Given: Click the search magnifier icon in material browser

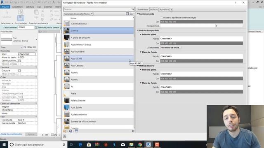Looking at the screenshot, I should (133, 9).
